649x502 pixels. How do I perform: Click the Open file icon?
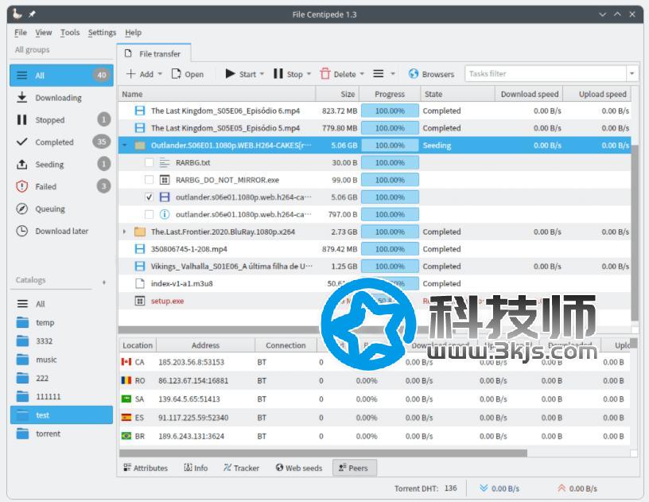(176, 74)
